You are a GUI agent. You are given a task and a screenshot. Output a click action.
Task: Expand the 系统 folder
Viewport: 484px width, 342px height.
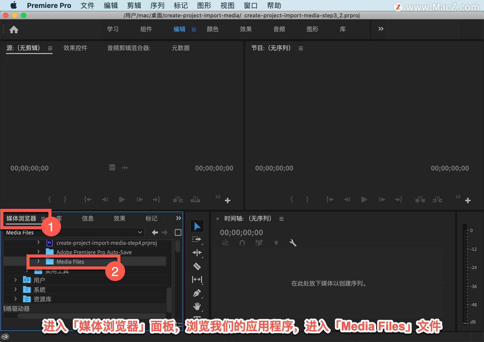pyautogui.click(x=16, y=289)
